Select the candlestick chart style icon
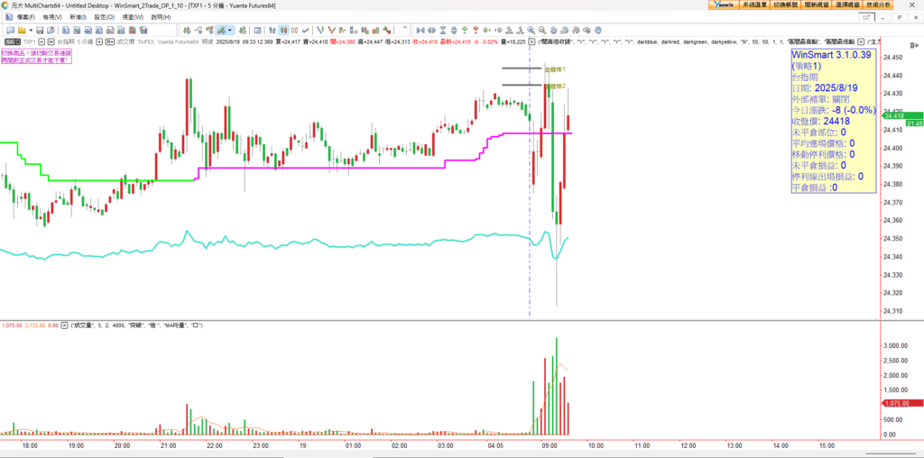Image resolution: width=924 pixels, height=458 pixels. [x=283, y=30]
